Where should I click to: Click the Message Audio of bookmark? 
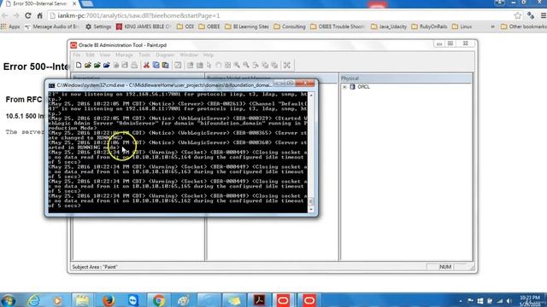pyautogui.click(x=52, y=26)
